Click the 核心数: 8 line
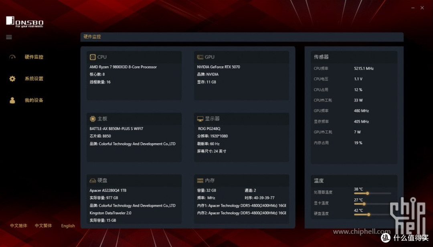 pos(97,74)
